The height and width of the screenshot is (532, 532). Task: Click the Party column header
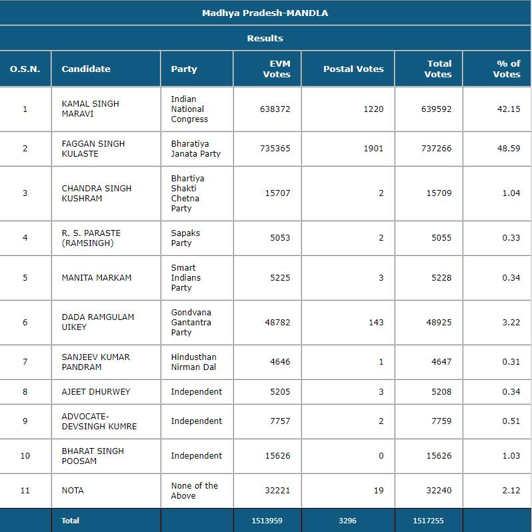coord(184,69)
